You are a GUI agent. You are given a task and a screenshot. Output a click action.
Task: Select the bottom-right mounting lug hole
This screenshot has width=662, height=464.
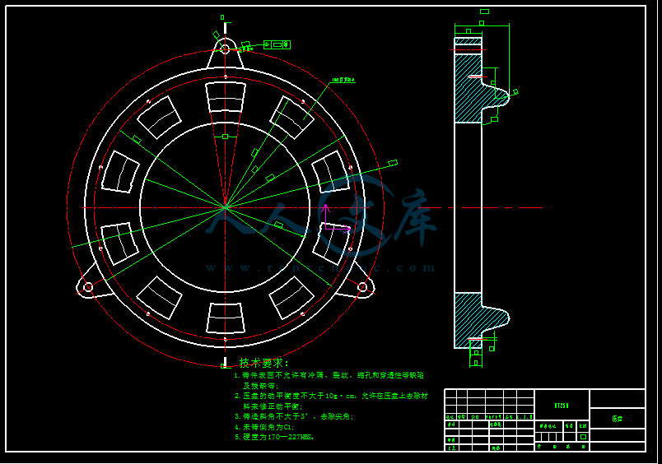[x=362, y=286]
